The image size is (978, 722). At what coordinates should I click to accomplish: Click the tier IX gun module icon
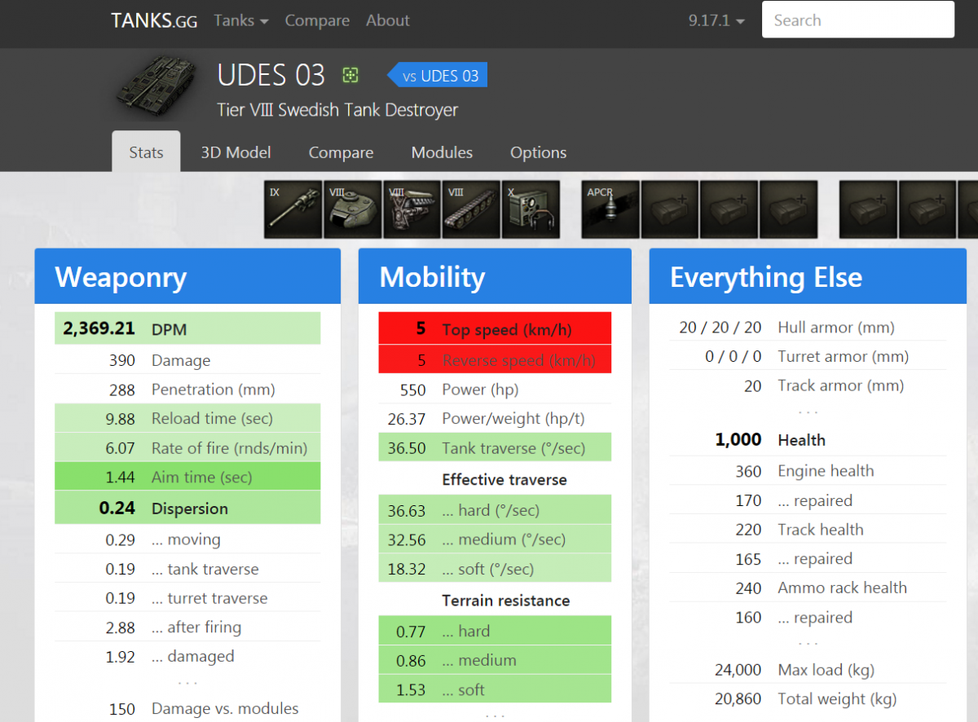(x=293, y=209)
